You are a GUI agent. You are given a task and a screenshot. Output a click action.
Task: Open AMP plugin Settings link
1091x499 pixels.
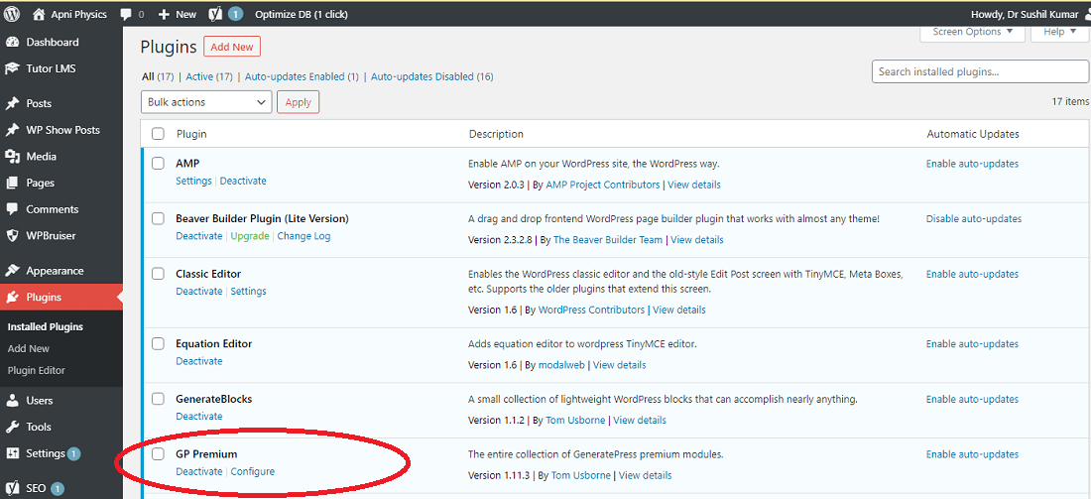coord(193,181)
